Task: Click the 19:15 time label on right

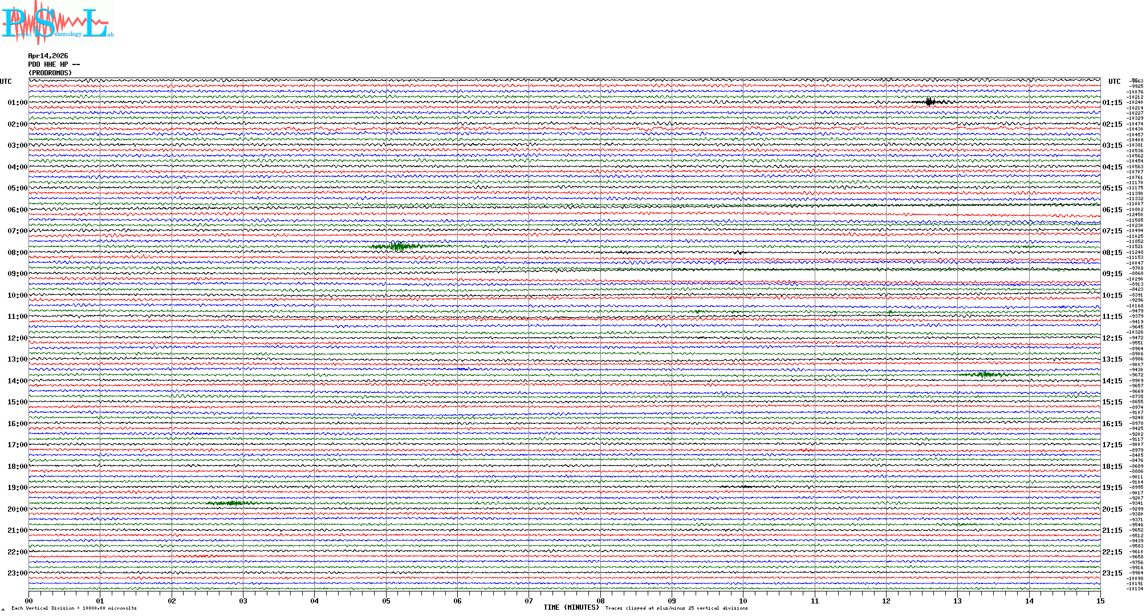Action: pyautogui.click(x=1112, y=488)
